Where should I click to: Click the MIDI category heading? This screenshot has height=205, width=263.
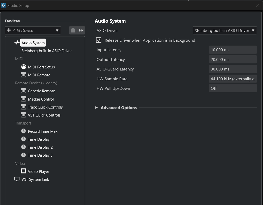pos(19,59)
